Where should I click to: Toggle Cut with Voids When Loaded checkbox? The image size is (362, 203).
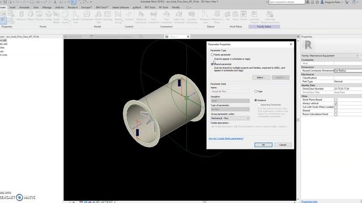coord(335,107)
